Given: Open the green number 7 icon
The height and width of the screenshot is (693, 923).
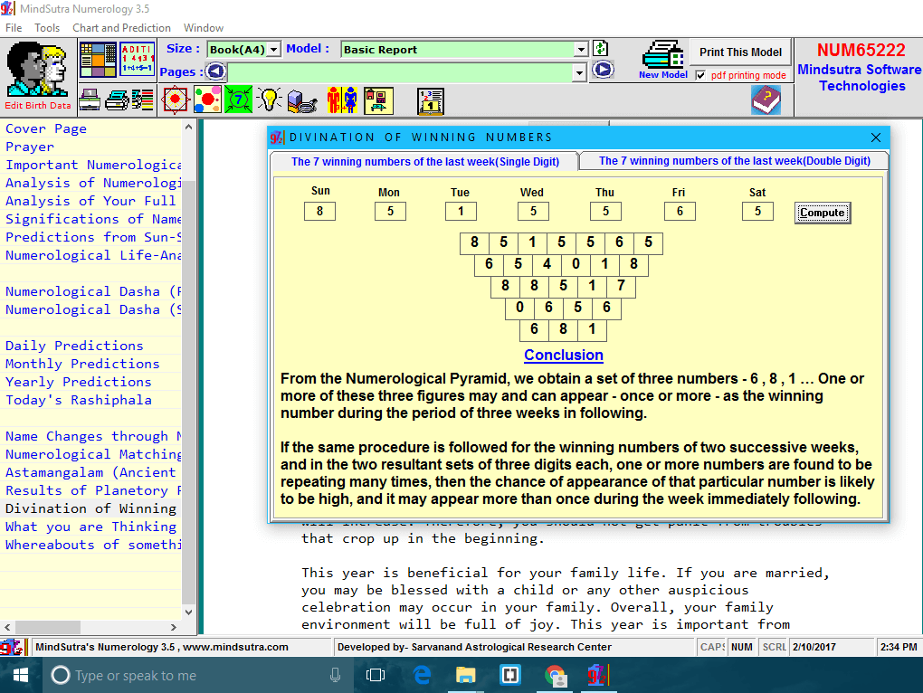Looking at the screenshot, I should (x=238, y=100).
